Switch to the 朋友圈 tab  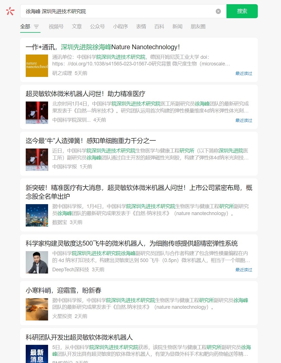pos(198,27)
